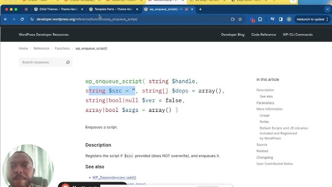Jump to User Contributed Notes section
The width and height of the screenshot is (332, 187).
274,164
